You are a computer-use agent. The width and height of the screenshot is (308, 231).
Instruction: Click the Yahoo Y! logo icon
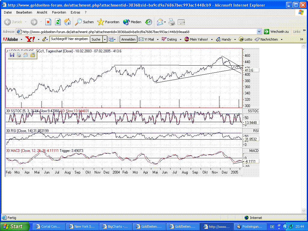click(x=30, y=39)
